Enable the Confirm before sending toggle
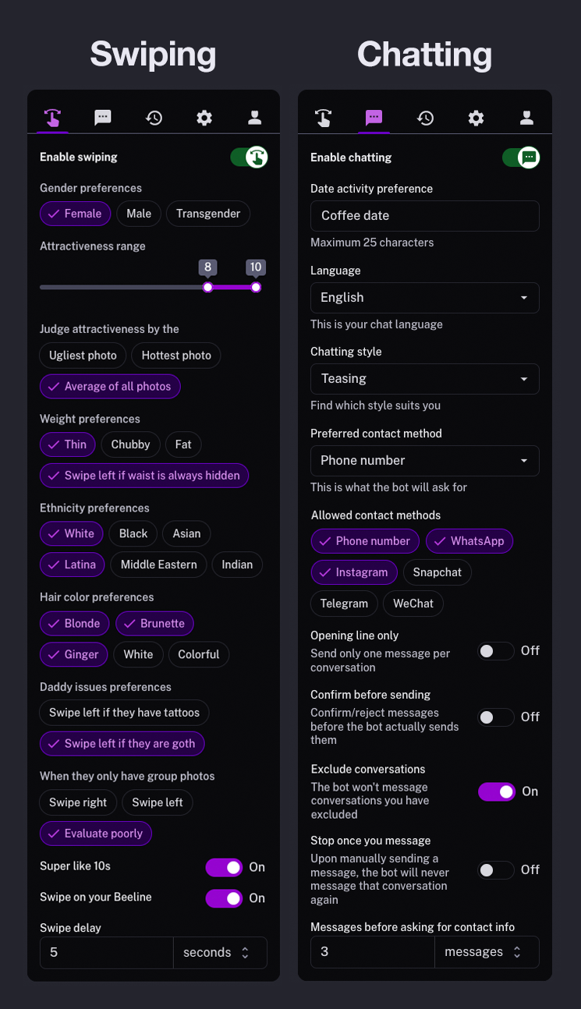This screenshot has width=581, height=1009. click(x=495, y=717)
